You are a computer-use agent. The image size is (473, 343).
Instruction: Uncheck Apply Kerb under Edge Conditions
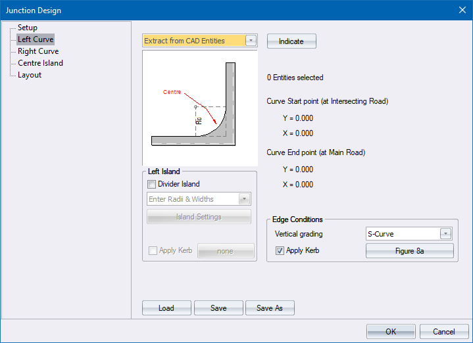[x=280, y=250]
